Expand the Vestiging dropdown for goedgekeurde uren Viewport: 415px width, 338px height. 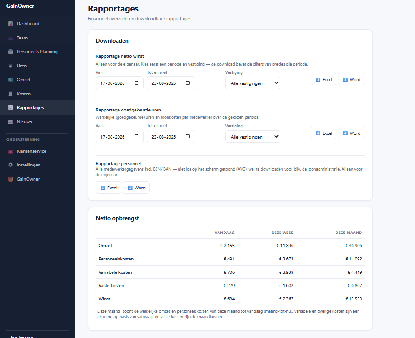(253, 137)
